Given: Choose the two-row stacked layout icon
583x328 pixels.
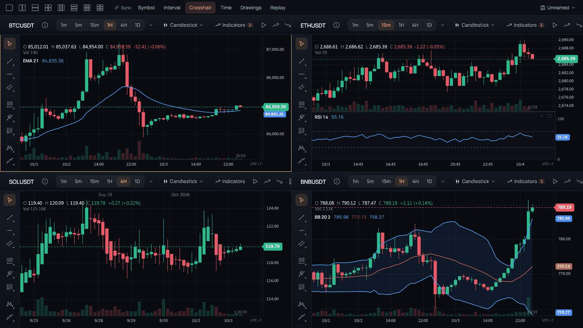Looking at the screenshot, I should pyautogui.click(x=35, y=8).
